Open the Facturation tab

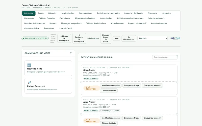pos(29,18)
